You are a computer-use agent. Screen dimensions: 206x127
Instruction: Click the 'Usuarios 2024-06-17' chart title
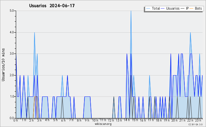point(52,5)
